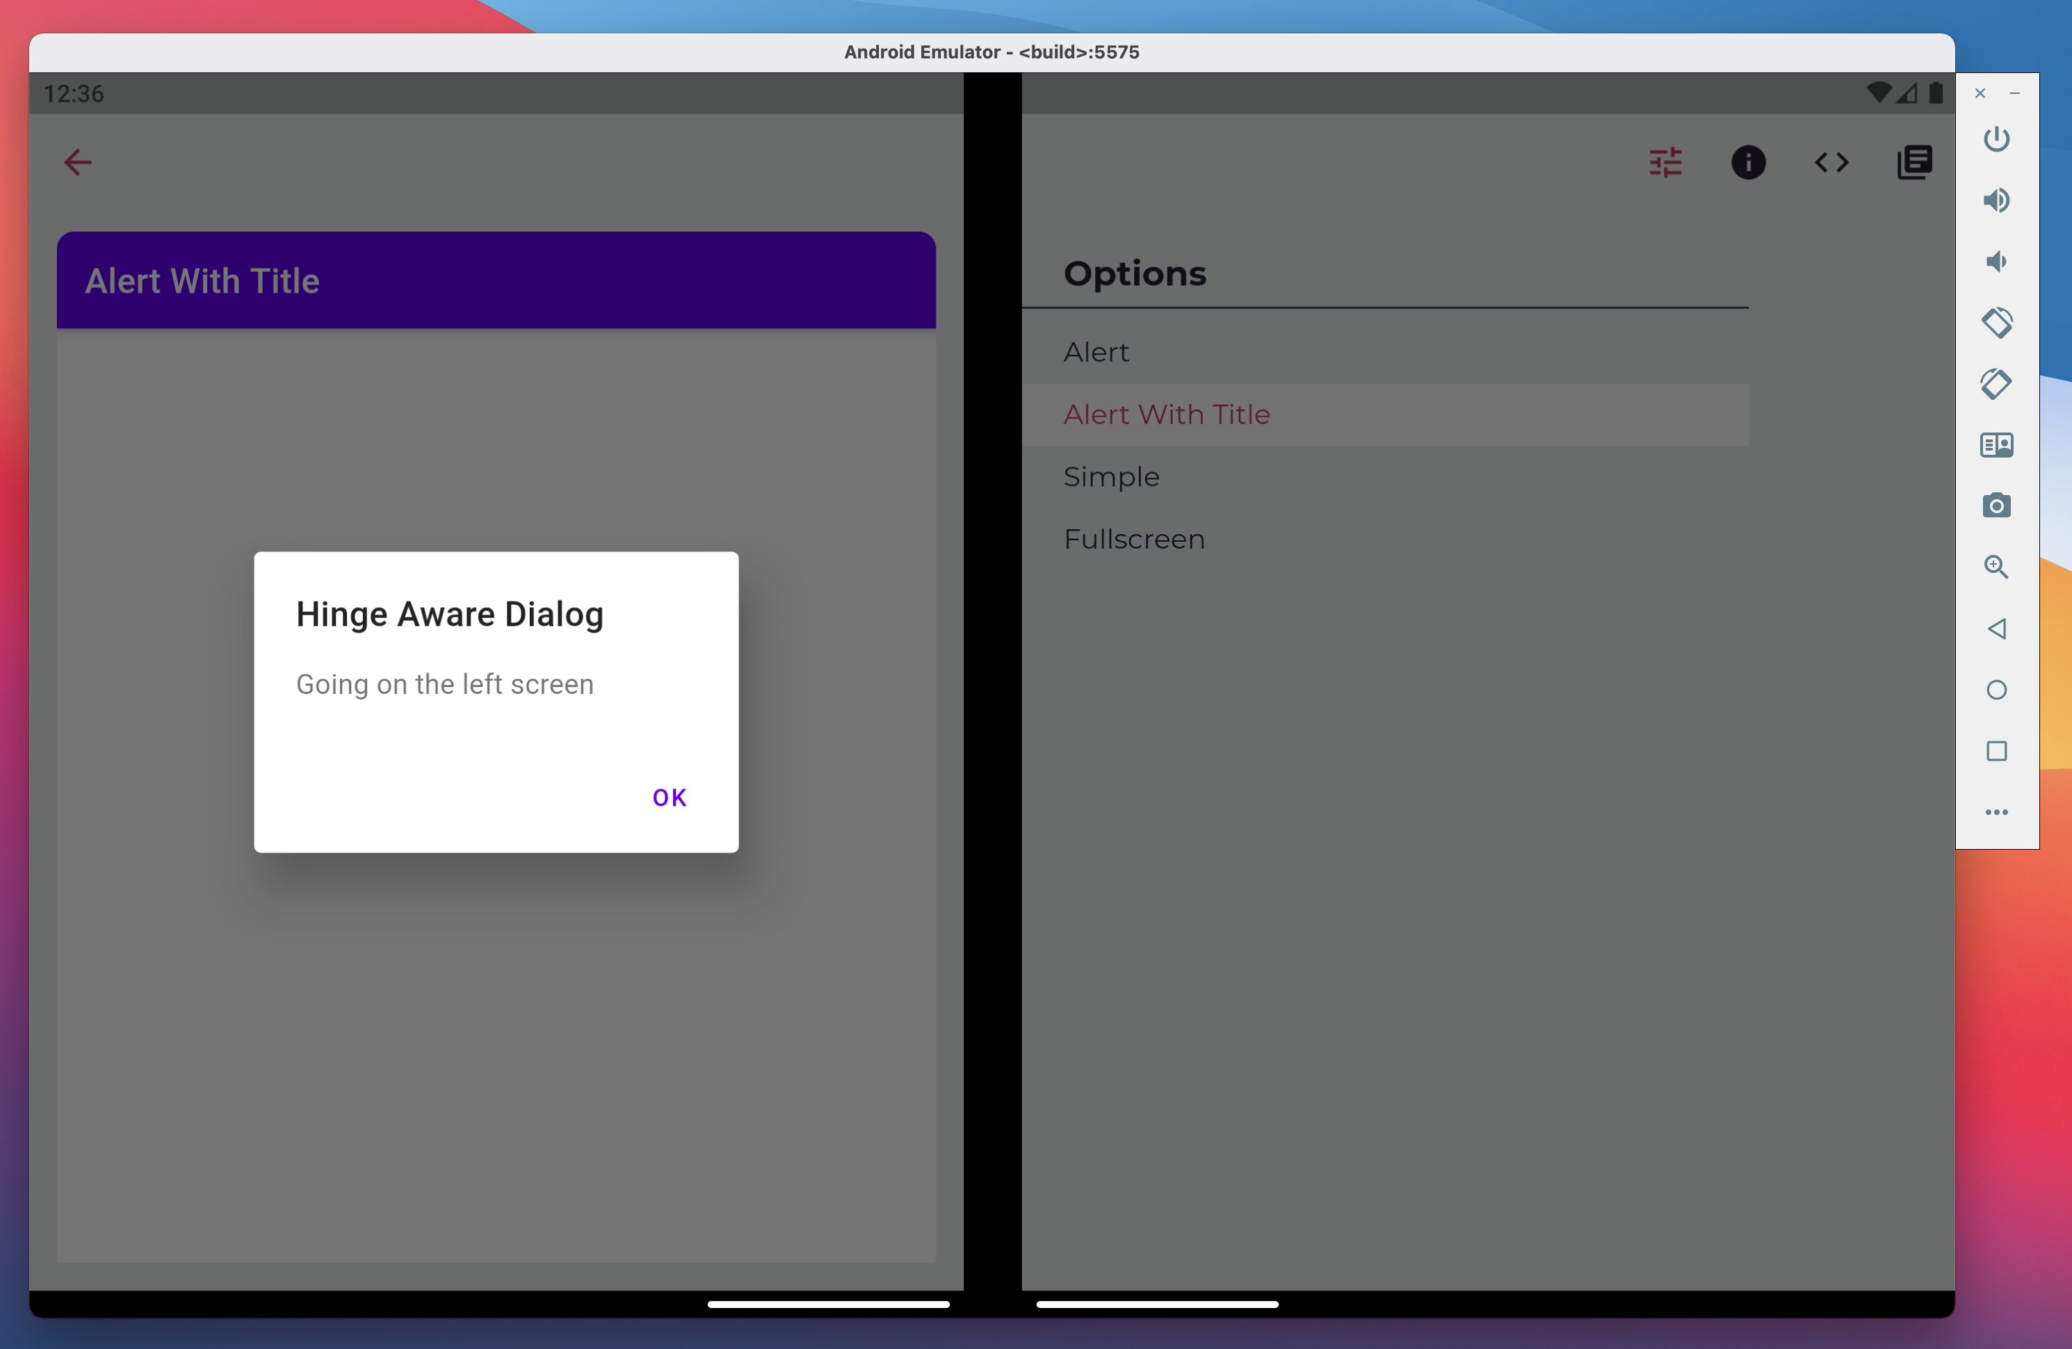This screenshot has height=1349, width=2072.
Task: Rotate emulator left
Action: (1996, 323)
